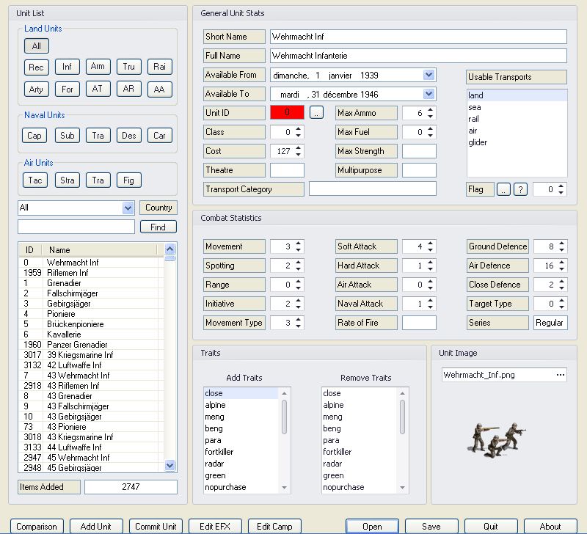Open the About dialog

(550, 526)
